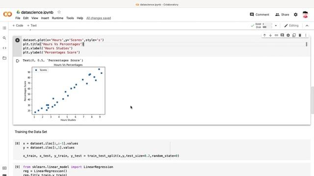Open the user account avatar
Viewport: 314px width, 176px height.
pyautogui.click(x=305, y=15)
